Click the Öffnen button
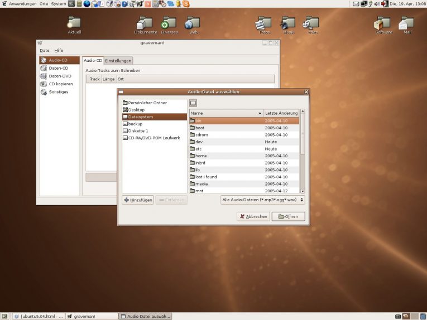 (x=288, y=216)
